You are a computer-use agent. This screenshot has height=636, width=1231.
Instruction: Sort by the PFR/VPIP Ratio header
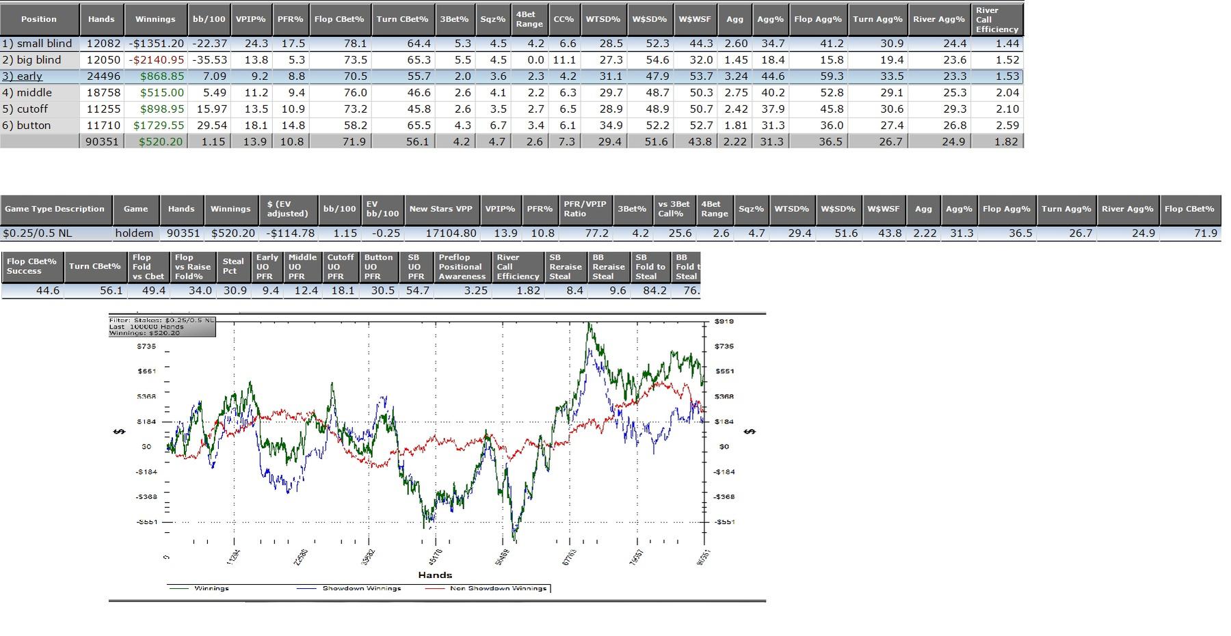coord(584,209)
